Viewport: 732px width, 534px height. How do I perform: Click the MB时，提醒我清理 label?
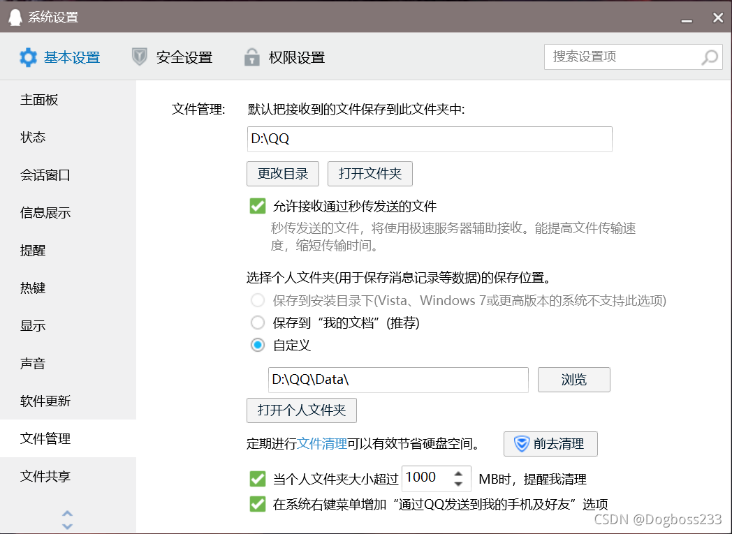point(532,479)
